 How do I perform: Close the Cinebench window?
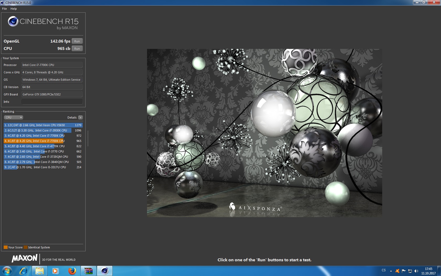pyautogui.click(x=434, y=2)
